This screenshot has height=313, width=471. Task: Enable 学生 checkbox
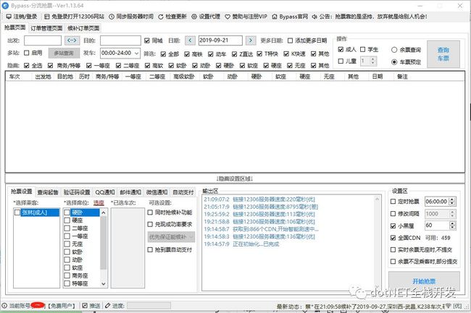coord(363,49)
